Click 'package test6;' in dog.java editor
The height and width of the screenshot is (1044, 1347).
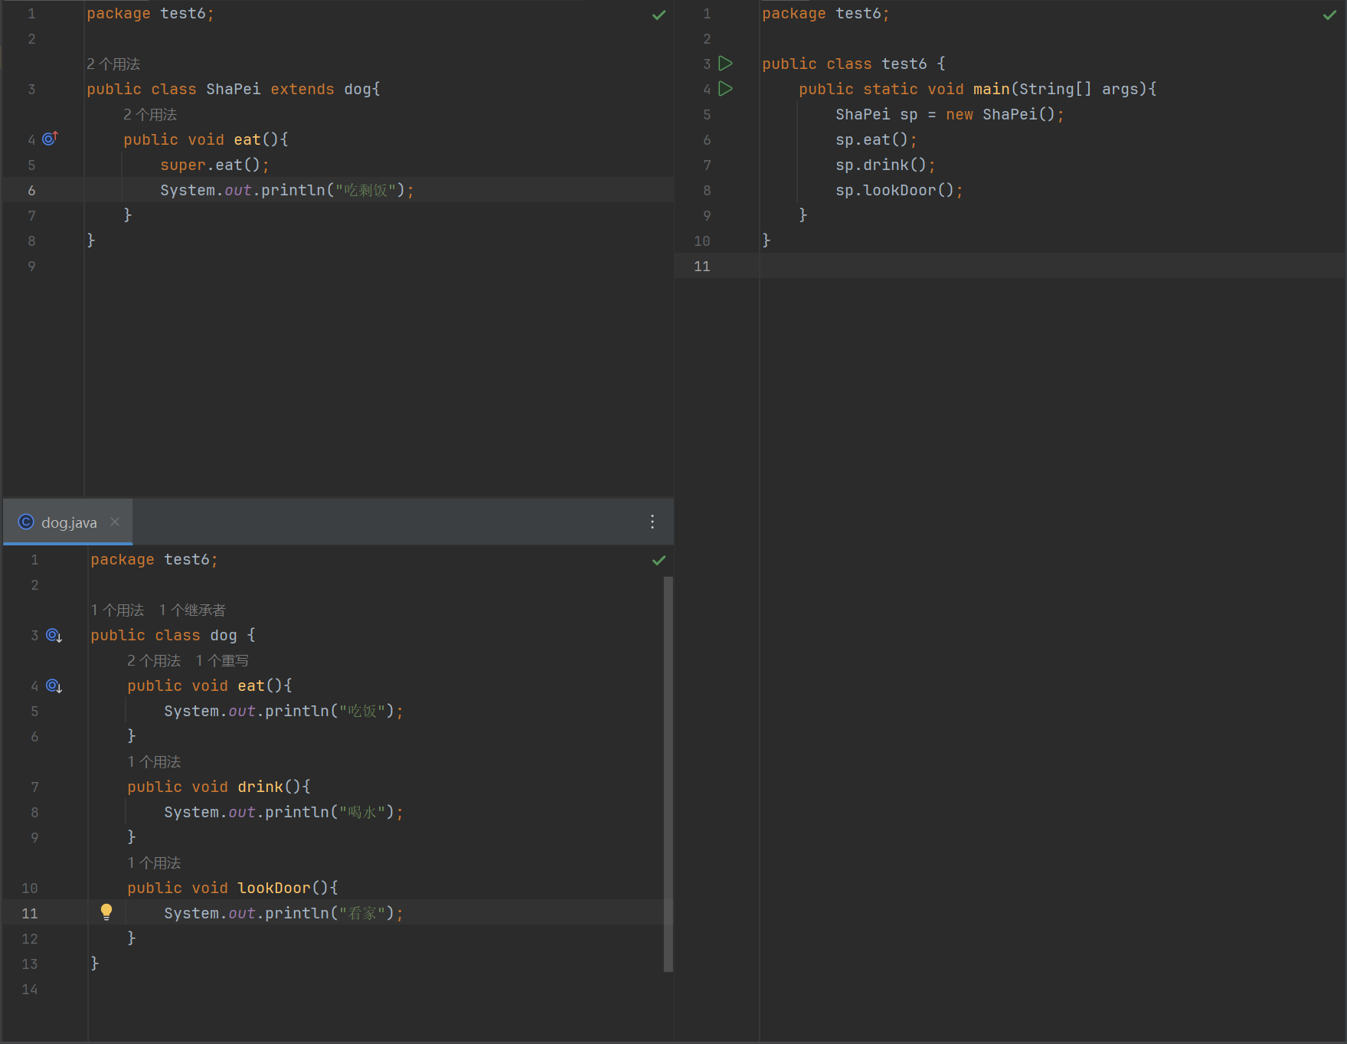click(154, 560)
